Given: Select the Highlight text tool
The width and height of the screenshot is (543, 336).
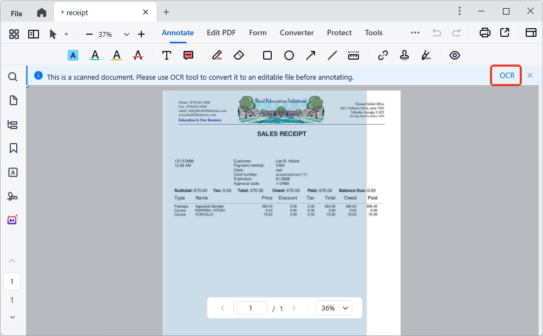Looking at the screenshot, I should 73,55.
